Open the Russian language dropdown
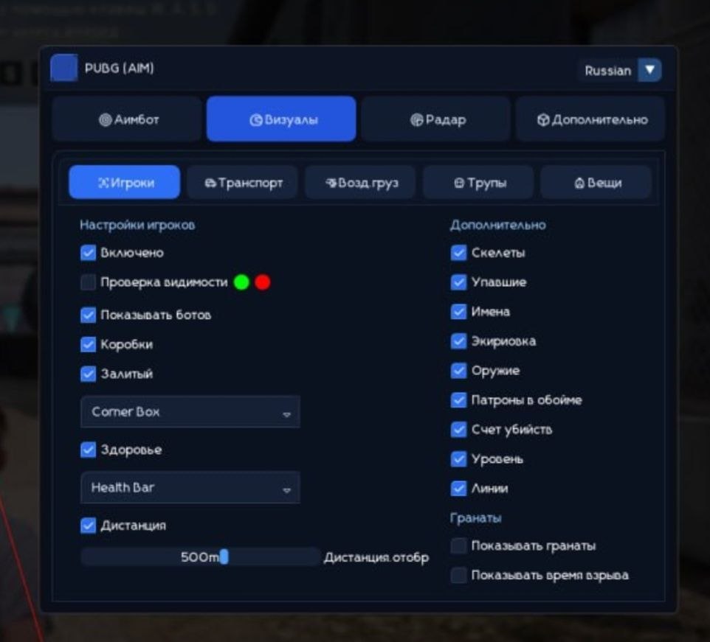Viewport: 710px width, 642px height. (619, 70)
